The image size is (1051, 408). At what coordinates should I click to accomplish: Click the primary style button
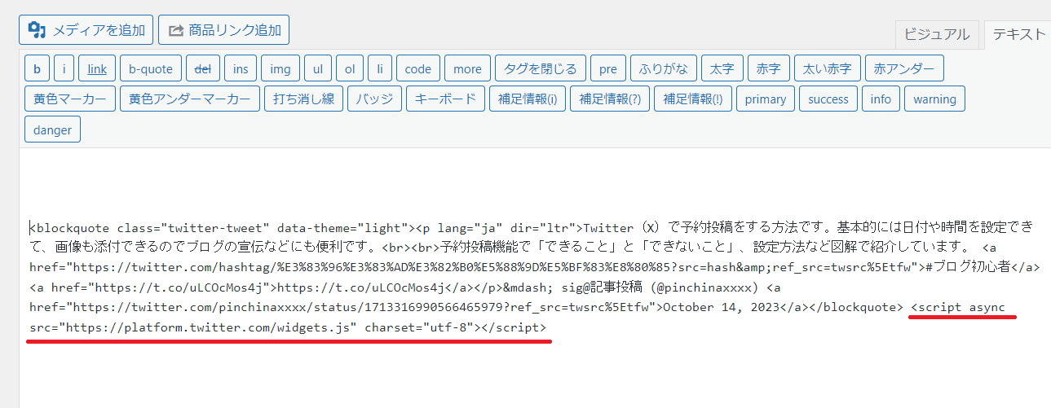[766, 99]
